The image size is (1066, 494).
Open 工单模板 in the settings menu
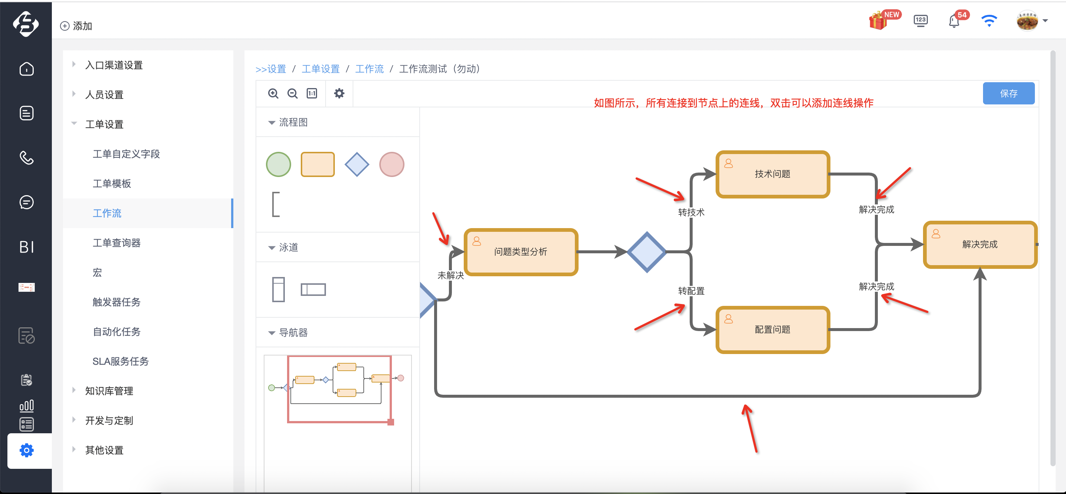click(112, 183)
